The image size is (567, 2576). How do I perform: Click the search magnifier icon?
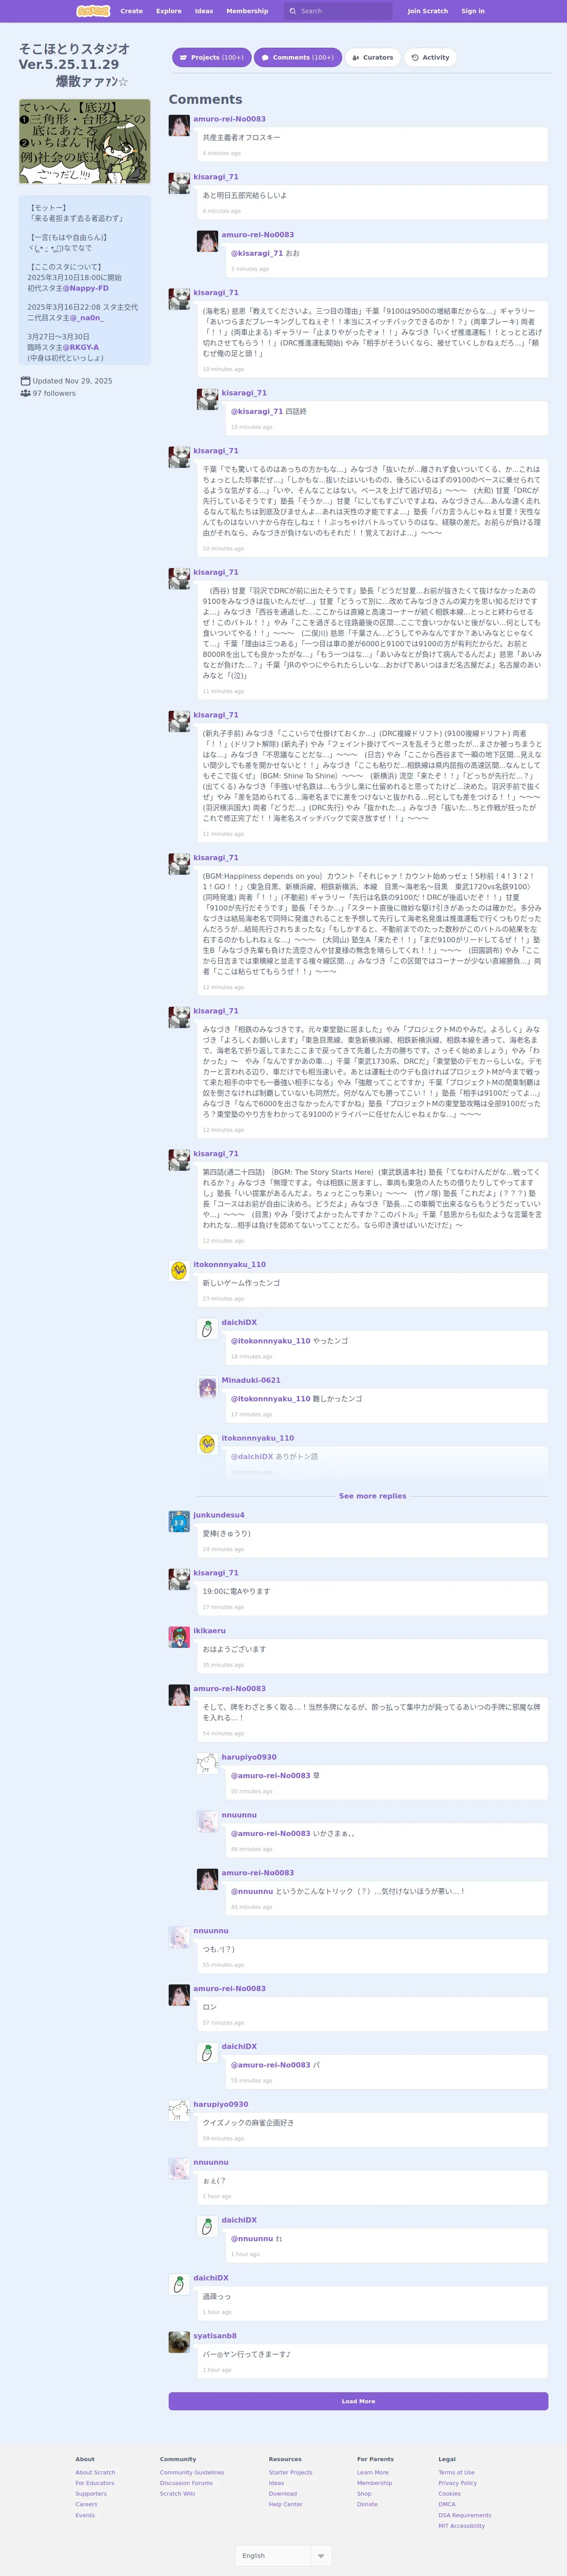[x=293, y=11]
